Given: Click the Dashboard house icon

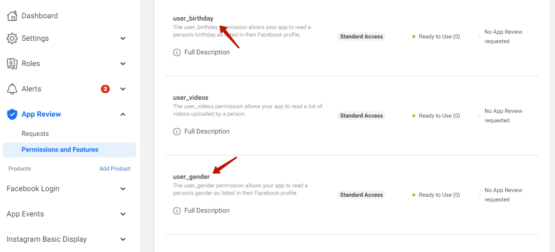Looking at the screenshot, I should 12,16.
